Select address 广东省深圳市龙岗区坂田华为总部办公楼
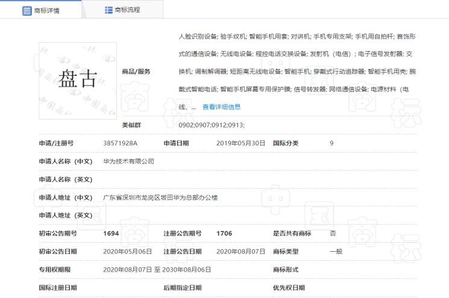 pyautogui.click(x=160, y=198)
